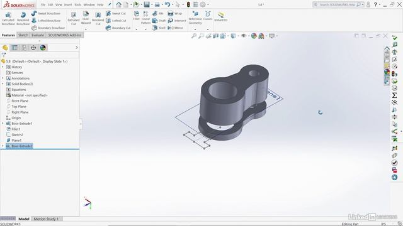
Task: Select Material <not specified> in the tree
Action: [x=26, y=95]
